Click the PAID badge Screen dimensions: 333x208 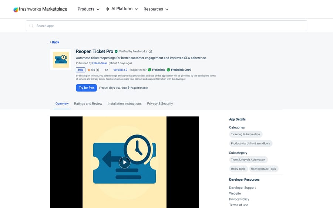coord(81,70)
